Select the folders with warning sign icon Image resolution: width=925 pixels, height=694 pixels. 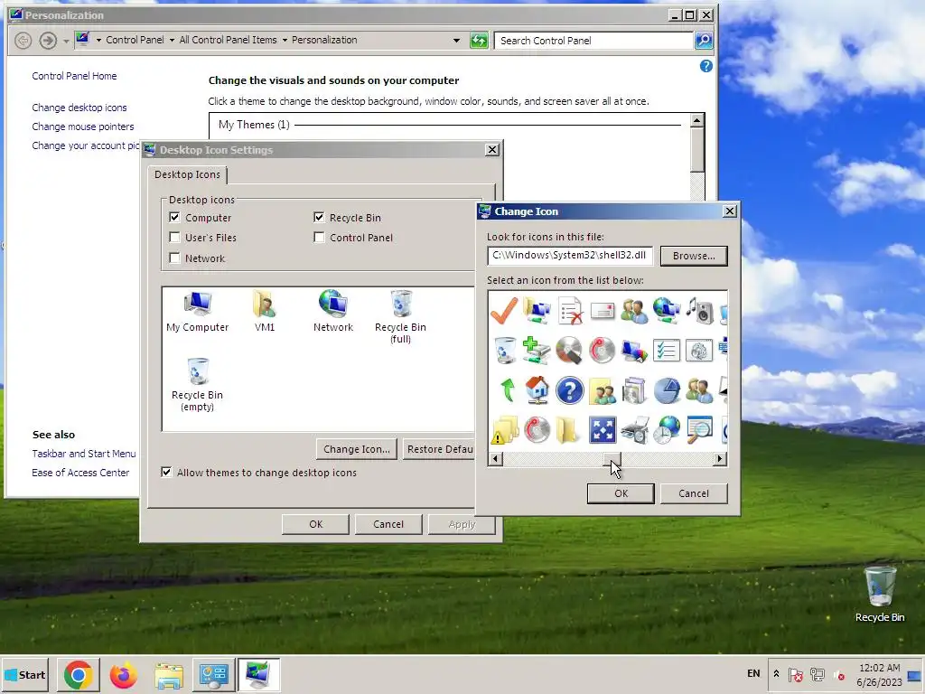[x=504, y=430]
